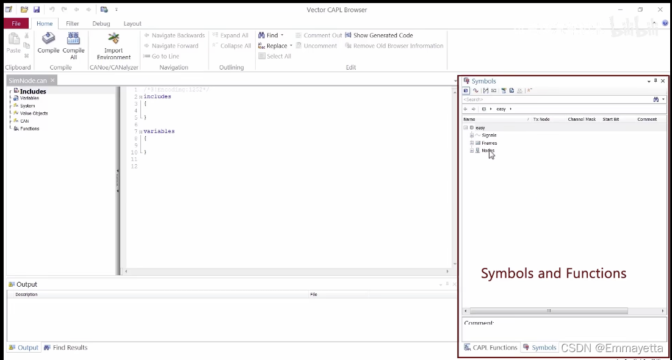This screenshot has width=672, height=360.
Task: Toggle fold on includes block at line 2
Action: [140, 97]
